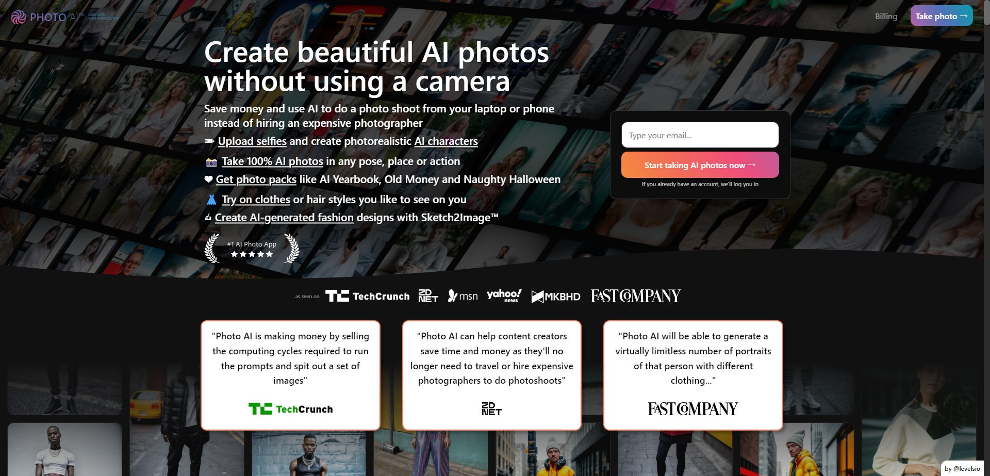990x476 pixels.
Task: Click the #1 AI Photo App laurel badge
Action: (x=252, y=249)
